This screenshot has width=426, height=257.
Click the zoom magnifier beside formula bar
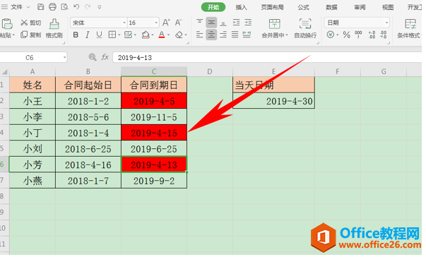[x=93, y=57]
